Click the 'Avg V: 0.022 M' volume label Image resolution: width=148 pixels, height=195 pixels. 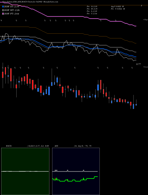pyautogui.click(x=117, y=6)
